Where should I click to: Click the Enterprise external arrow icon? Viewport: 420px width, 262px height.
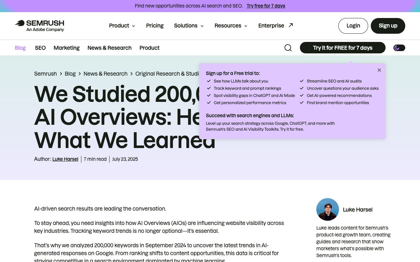tap(291, 25)
